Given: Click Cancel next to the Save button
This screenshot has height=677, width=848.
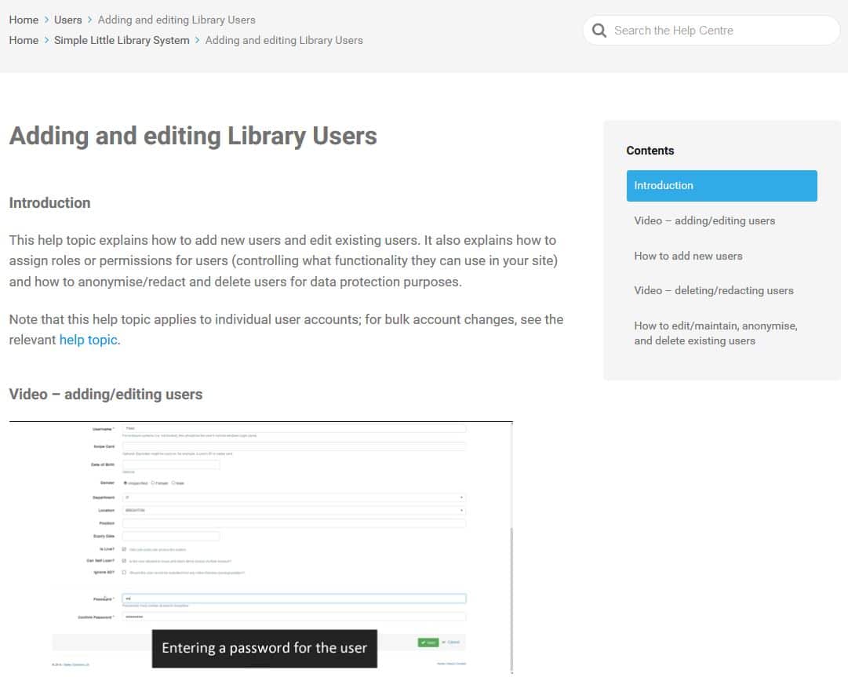Looking at the screenshot, I should (x=453, y=642).
